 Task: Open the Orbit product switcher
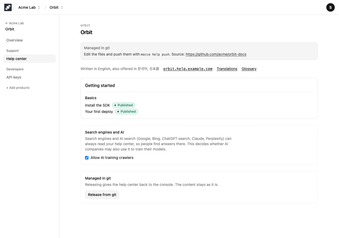pos(56,7)
